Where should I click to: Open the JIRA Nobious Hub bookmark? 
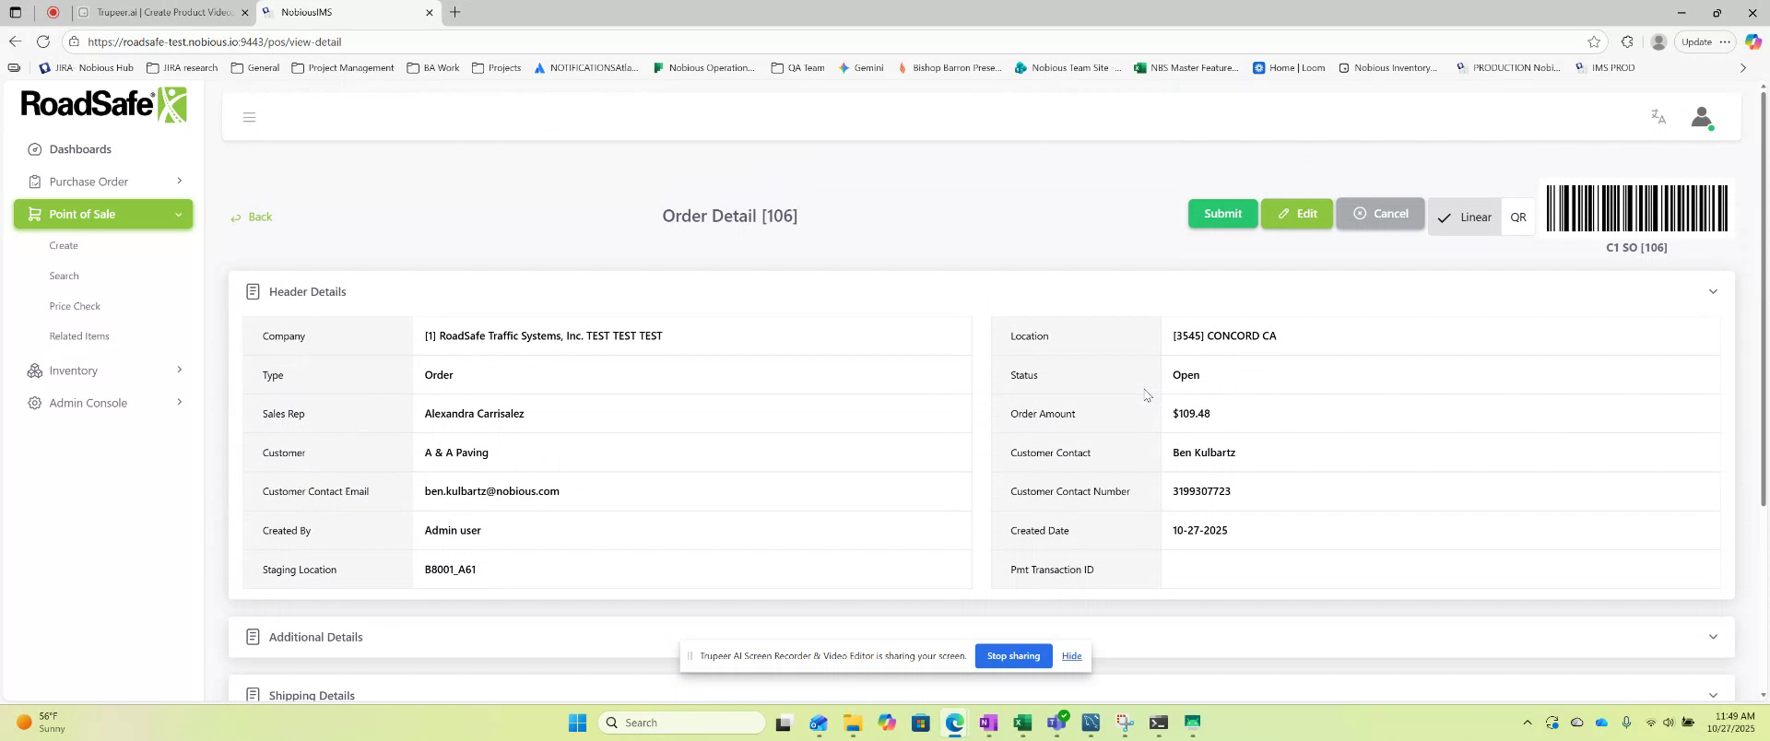click(x=87, y=67)
